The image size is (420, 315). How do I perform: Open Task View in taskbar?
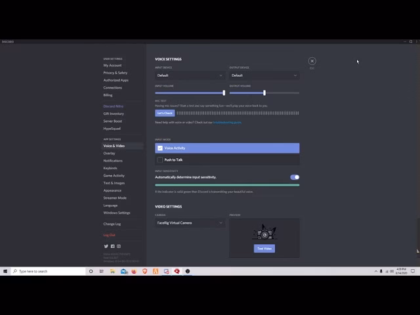click(x=102, y=271)
